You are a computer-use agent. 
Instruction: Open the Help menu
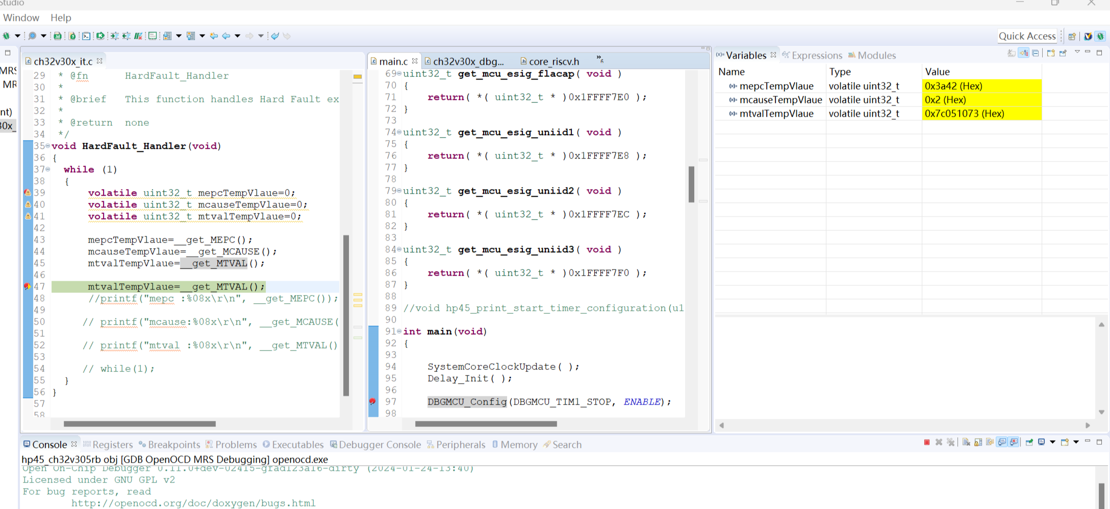(61, 17)
